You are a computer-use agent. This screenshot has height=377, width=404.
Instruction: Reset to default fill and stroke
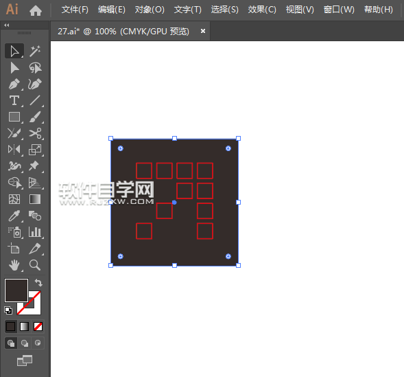tap(8, 310)
